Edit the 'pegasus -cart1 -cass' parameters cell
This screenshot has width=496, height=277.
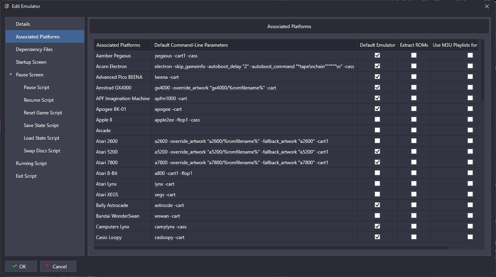point(254,55)
